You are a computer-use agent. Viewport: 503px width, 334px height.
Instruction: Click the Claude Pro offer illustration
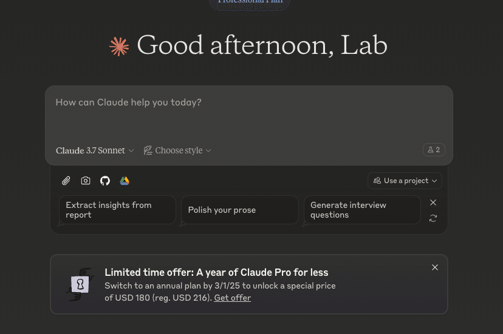click(80, 284)
